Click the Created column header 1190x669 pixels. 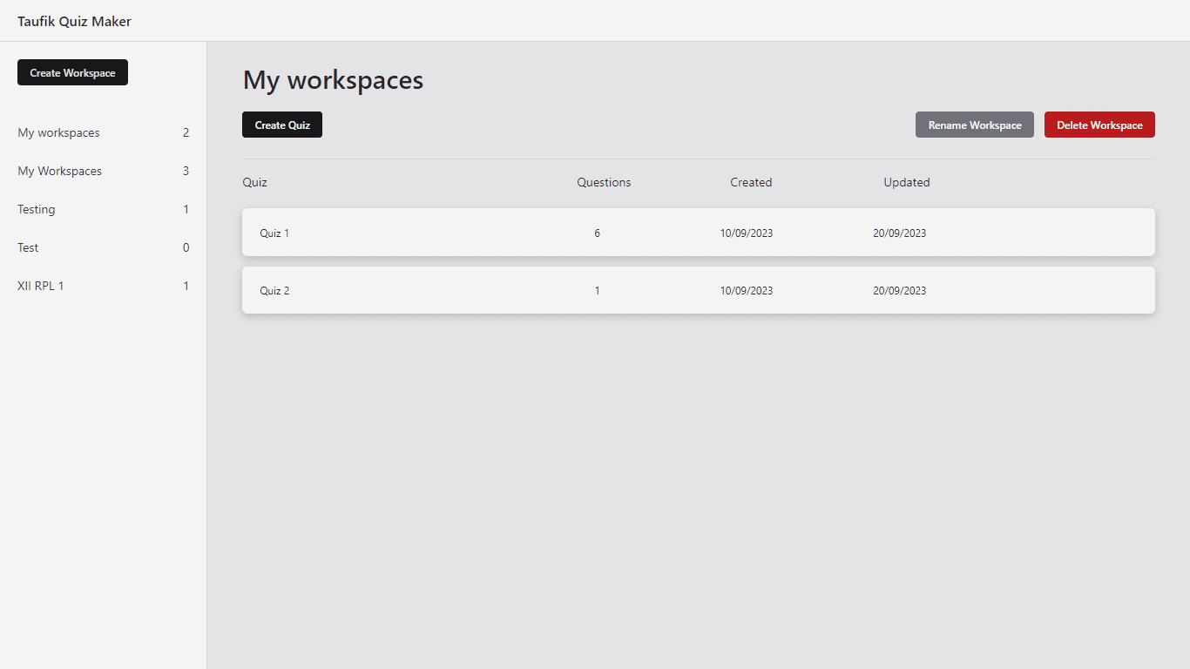click(751, 182)
